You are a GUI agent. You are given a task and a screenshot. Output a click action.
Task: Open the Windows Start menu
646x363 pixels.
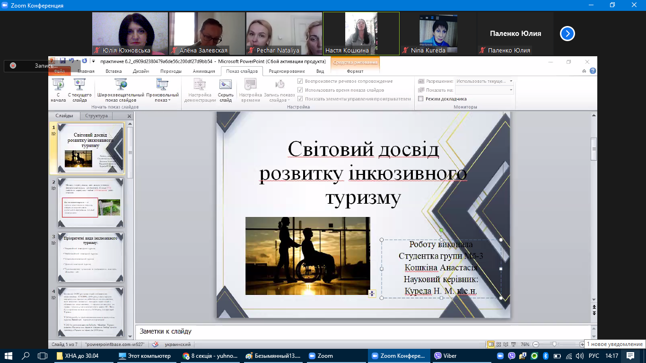pyautogui.click(x=9, y=356)
